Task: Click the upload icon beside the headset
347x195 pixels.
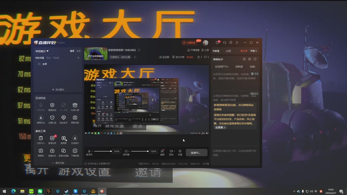Action: point(231,42)
